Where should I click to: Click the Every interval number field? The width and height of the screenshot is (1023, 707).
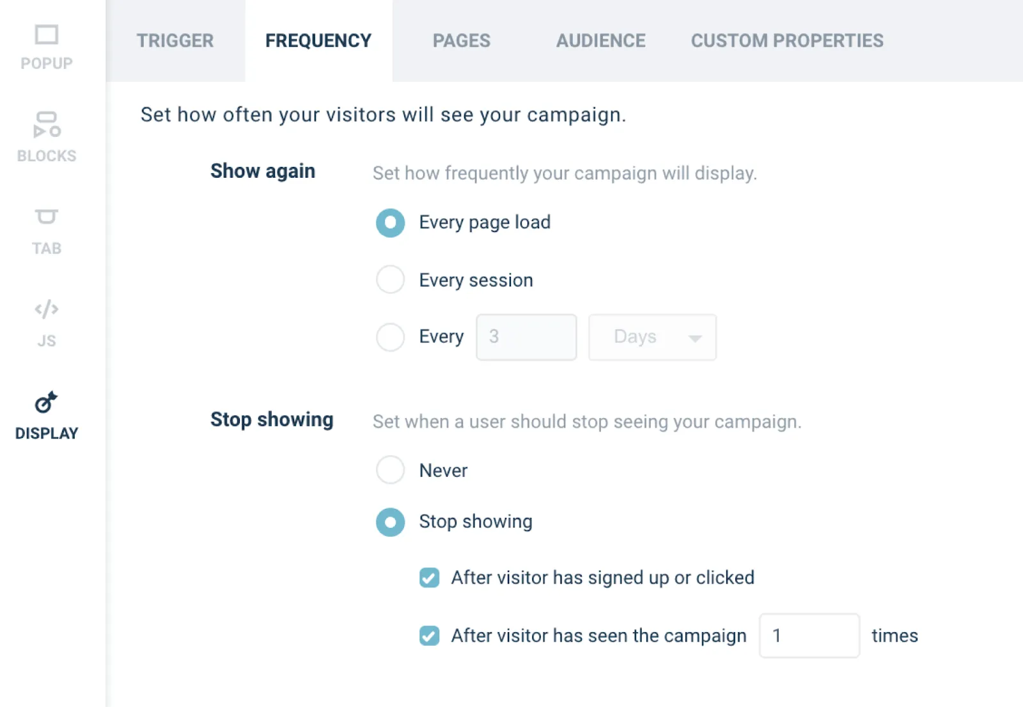pos(526,337)
